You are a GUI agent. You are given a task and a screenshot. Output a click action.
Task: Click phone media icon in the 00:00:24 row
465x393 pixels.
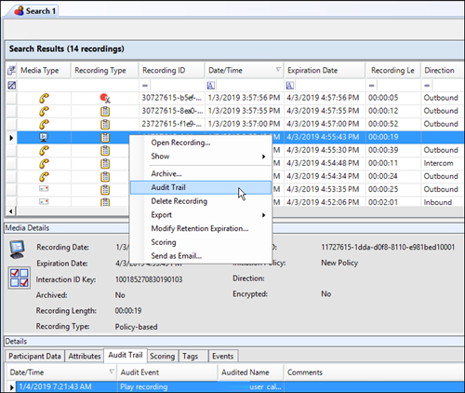(x=44, y=177)
